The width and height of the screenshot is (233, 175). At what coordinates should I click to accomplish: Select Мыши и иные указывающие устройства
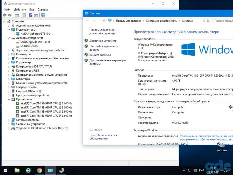(42, 83)
